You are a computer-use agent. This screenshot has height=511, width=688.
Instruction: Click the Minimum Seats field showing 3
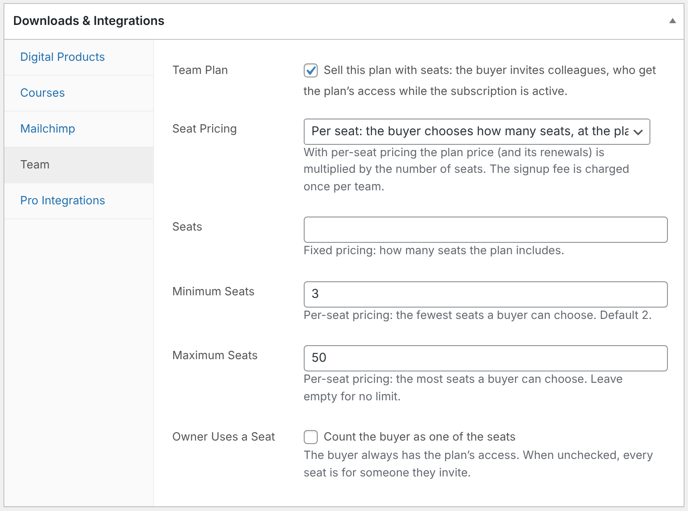click(486, 294)
